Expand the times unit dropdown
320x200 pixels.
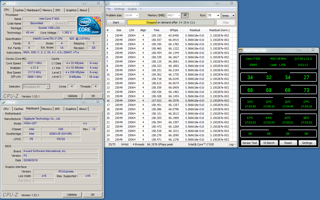(x=228, y=16)
